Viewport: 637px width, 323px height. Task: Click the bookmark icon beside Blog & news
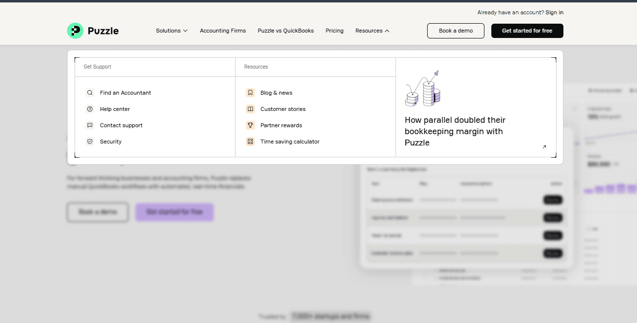pyautogui.click(x=250, y=93)
